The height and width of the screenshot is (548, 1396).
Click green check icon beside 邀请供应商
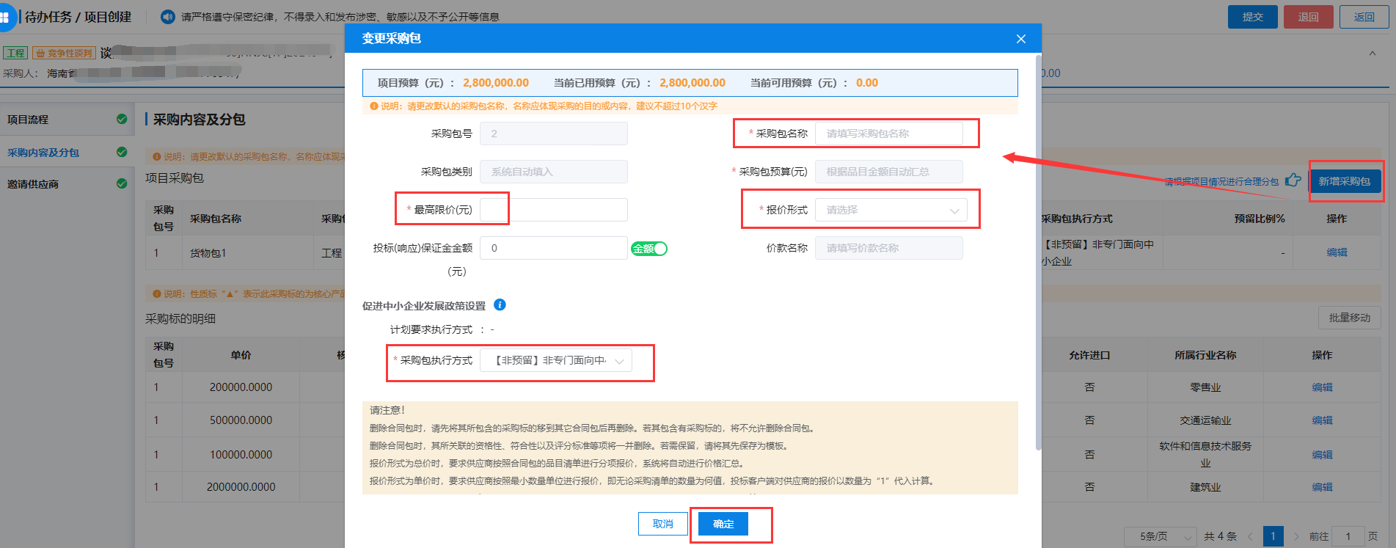tap(122, 183)
